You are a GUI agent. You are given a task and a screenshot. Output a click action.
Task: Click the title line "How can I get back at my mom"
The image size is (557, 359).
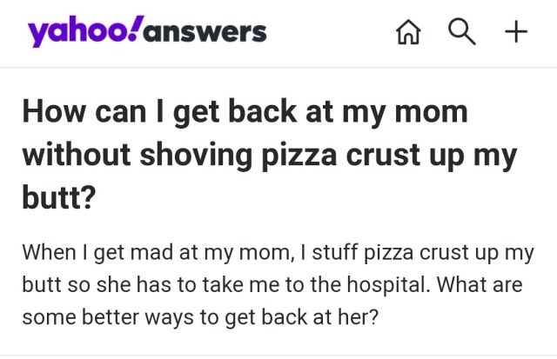(245, 112)
